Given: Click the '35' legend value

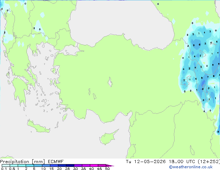Looking at the screenshot, I should pyautogui.click(x=83, y=169).
